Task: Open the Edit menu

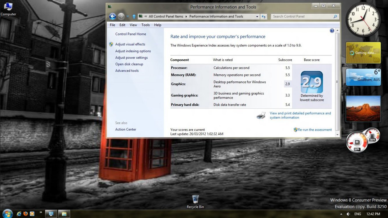Action: click(122, 25)
